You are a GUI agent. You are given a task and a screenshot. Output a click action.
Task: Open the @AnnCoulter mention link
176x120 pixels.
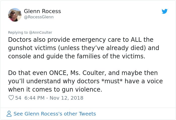[41, 32]
